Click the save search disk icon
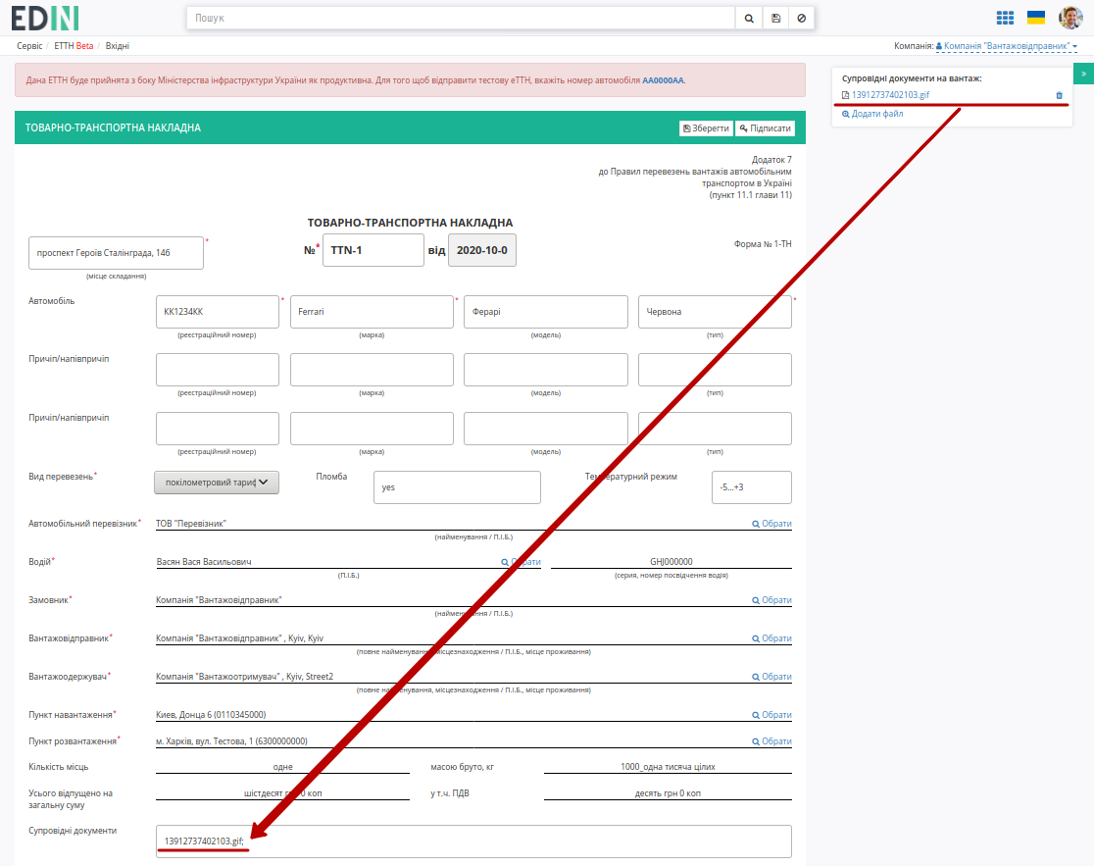 [775, 18]
